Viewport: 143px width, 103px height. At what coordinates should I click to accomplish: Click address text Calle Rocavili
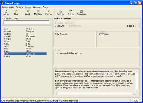pyautogui.click(x=61, y=34)
